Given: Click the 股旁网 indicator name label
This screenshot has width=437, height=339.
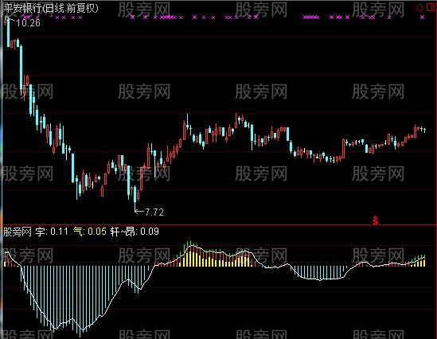Looking at the screenshot, I should (x=18, y=232).
